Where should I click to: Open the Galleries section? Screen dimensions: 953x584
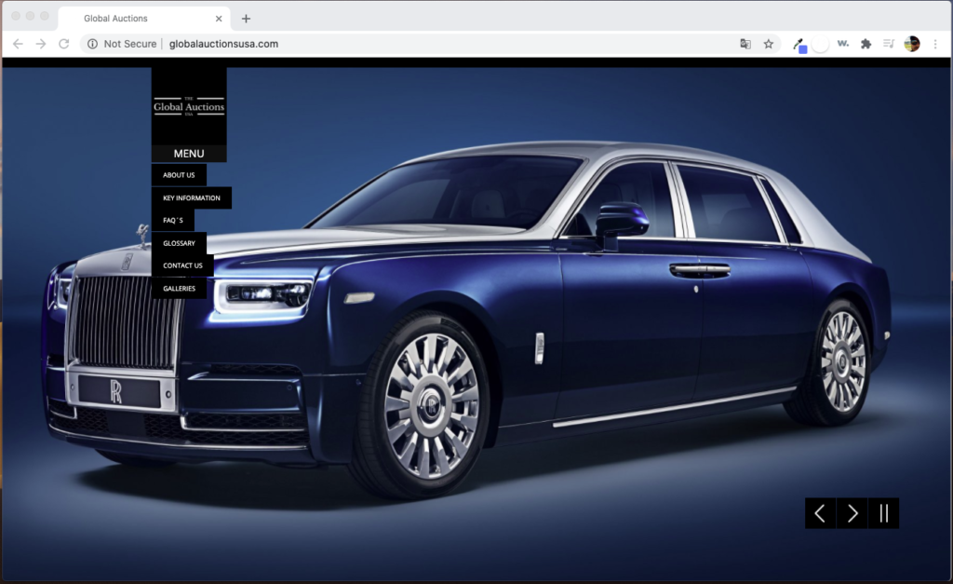(x=179, y=289)
